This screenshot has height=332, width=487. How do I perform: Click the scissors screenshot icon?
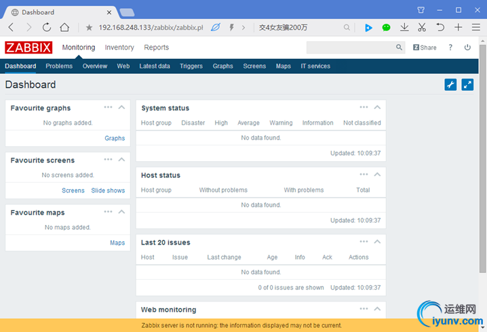(x=422, y=27)
